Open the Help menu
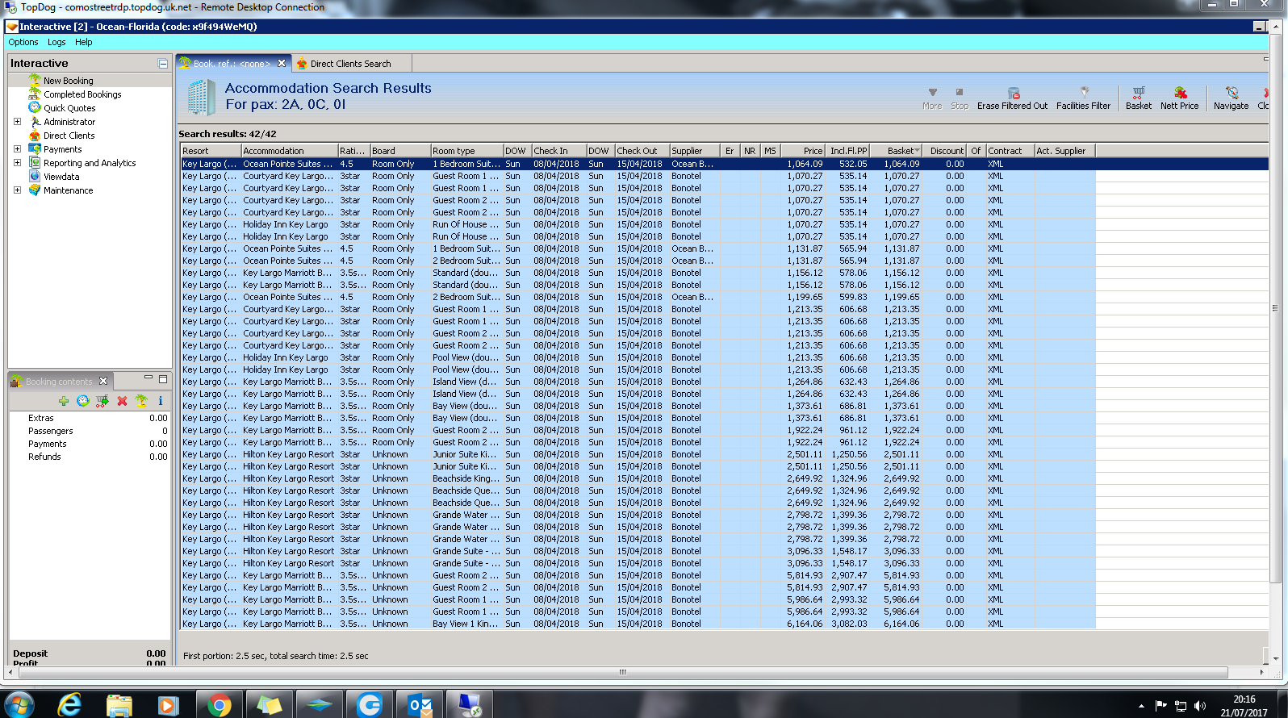Viewport: 1288px width, 718px height. [x=84, y=42]
